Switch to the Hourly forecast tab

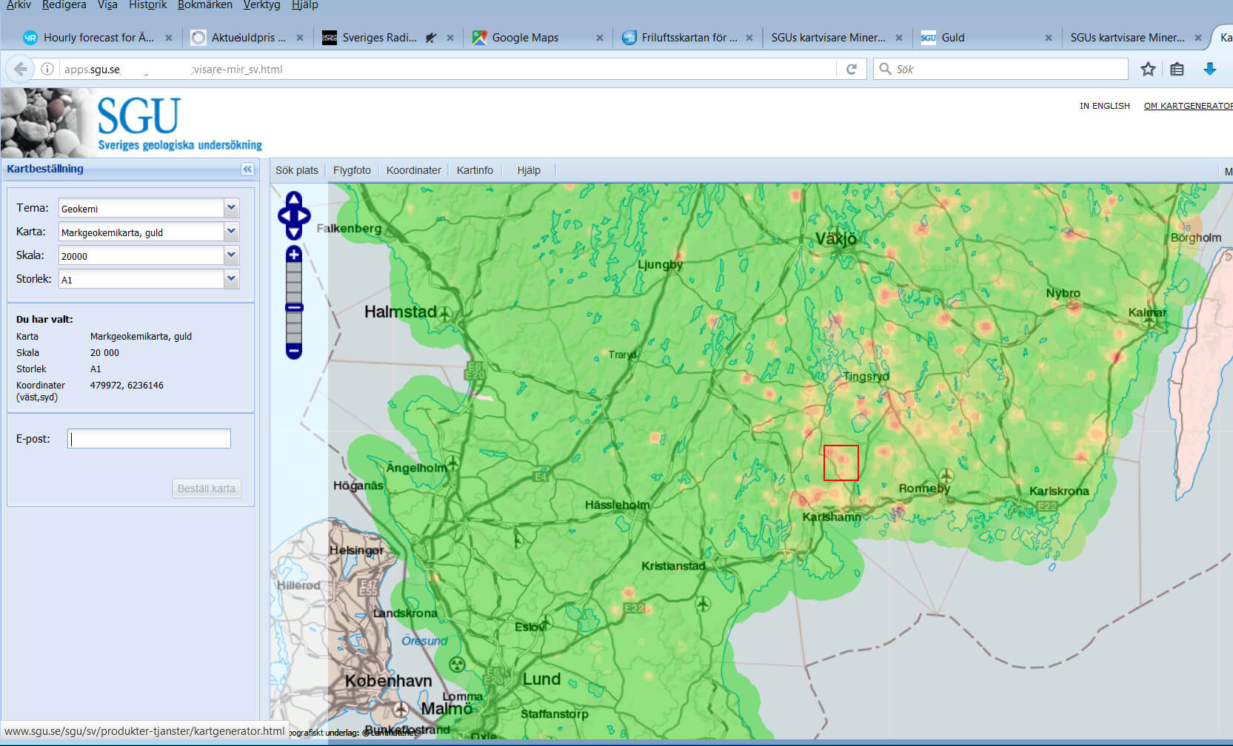tap(98, 38)
